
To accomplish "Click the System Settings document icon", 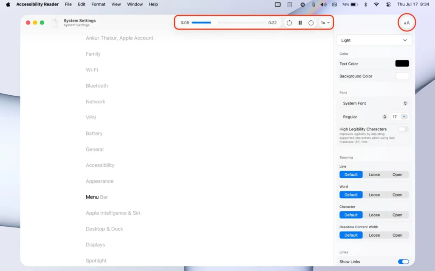I will (x=55, y=23).
